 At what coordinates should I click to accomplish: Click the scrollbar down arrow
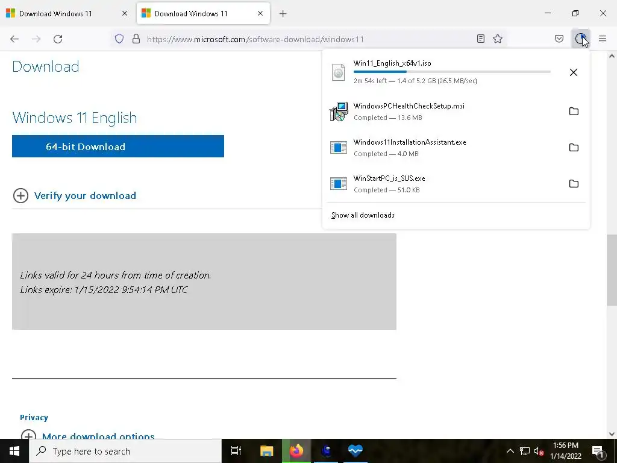(x=612, y=434)
